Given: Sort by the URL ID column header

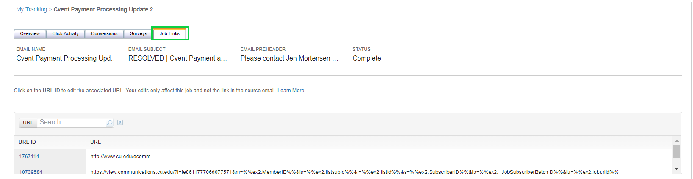Looking at the screenshot, I should coord(27,142).
